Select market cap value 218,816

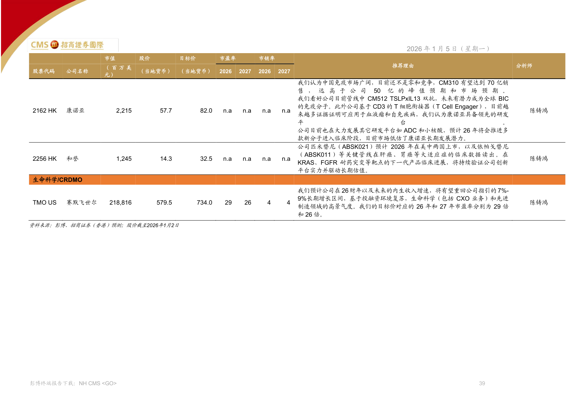pos(120,203)
